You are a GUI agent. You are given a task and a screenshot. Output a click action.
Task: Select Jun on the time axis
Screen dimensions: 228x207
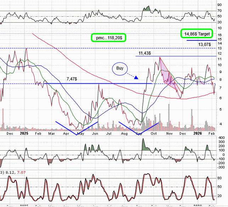point(94,134)
